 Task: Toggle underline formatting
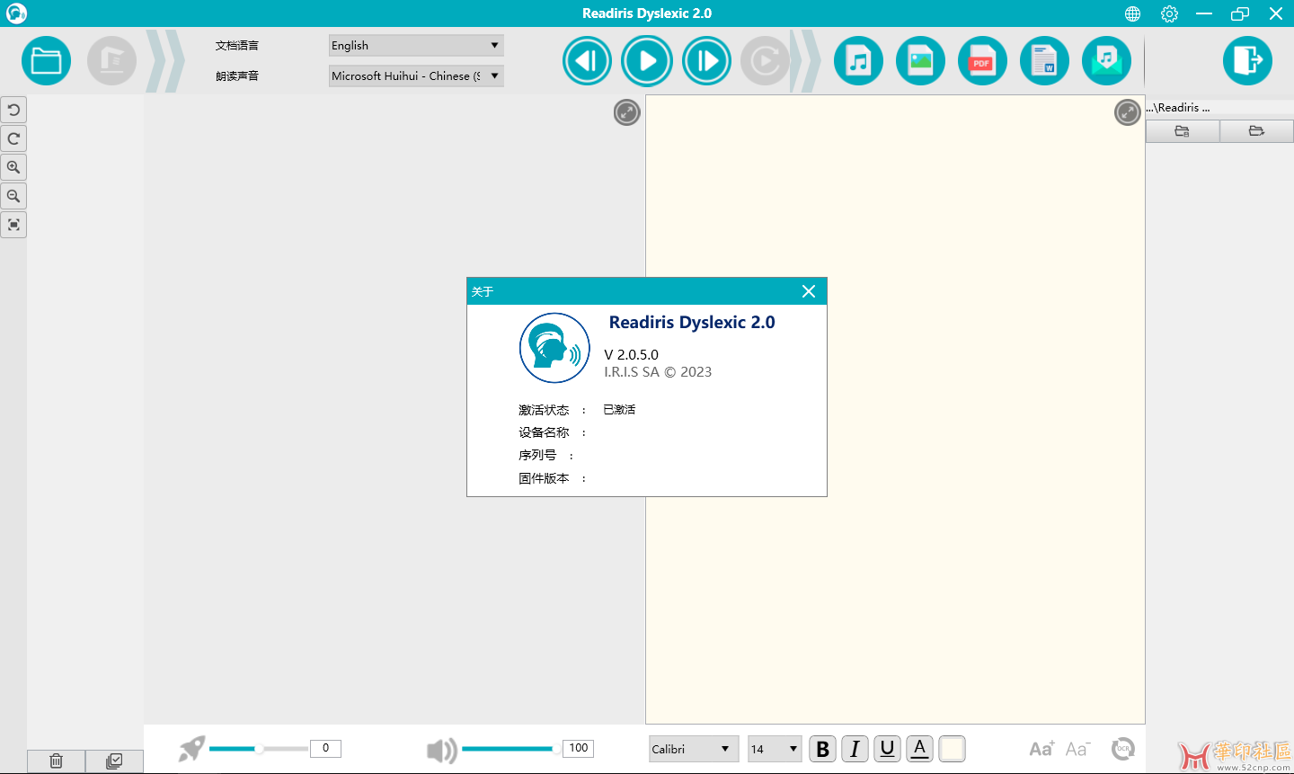click(887, 749)
